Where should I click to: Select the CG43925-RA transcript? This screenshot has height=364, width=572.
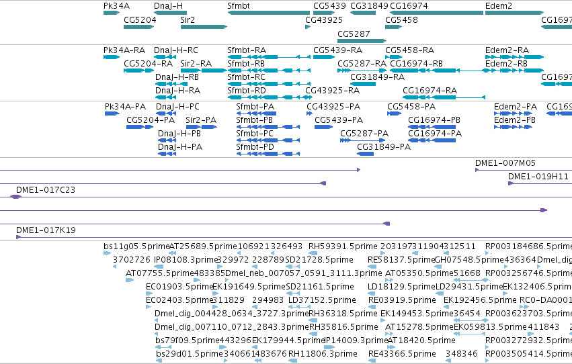point(308,97)
